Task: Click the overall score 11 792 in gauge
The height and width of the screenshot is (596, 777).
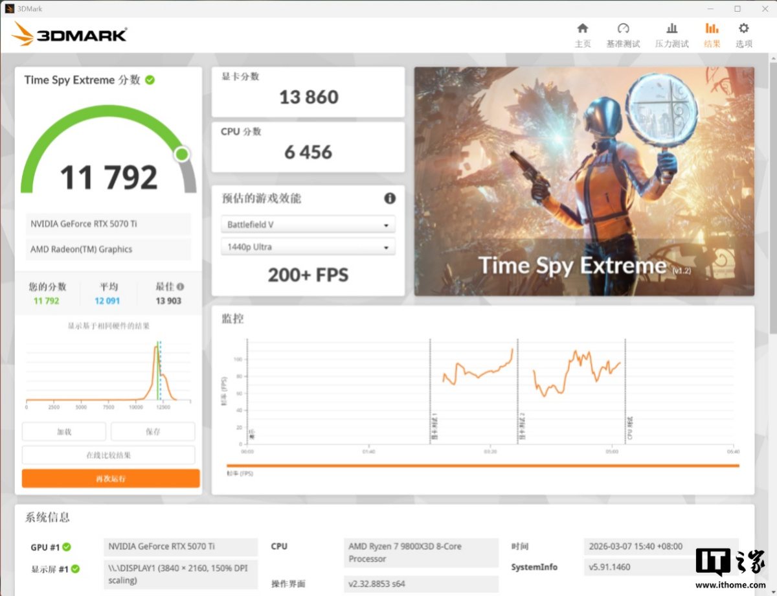Action: coord(109,177)
